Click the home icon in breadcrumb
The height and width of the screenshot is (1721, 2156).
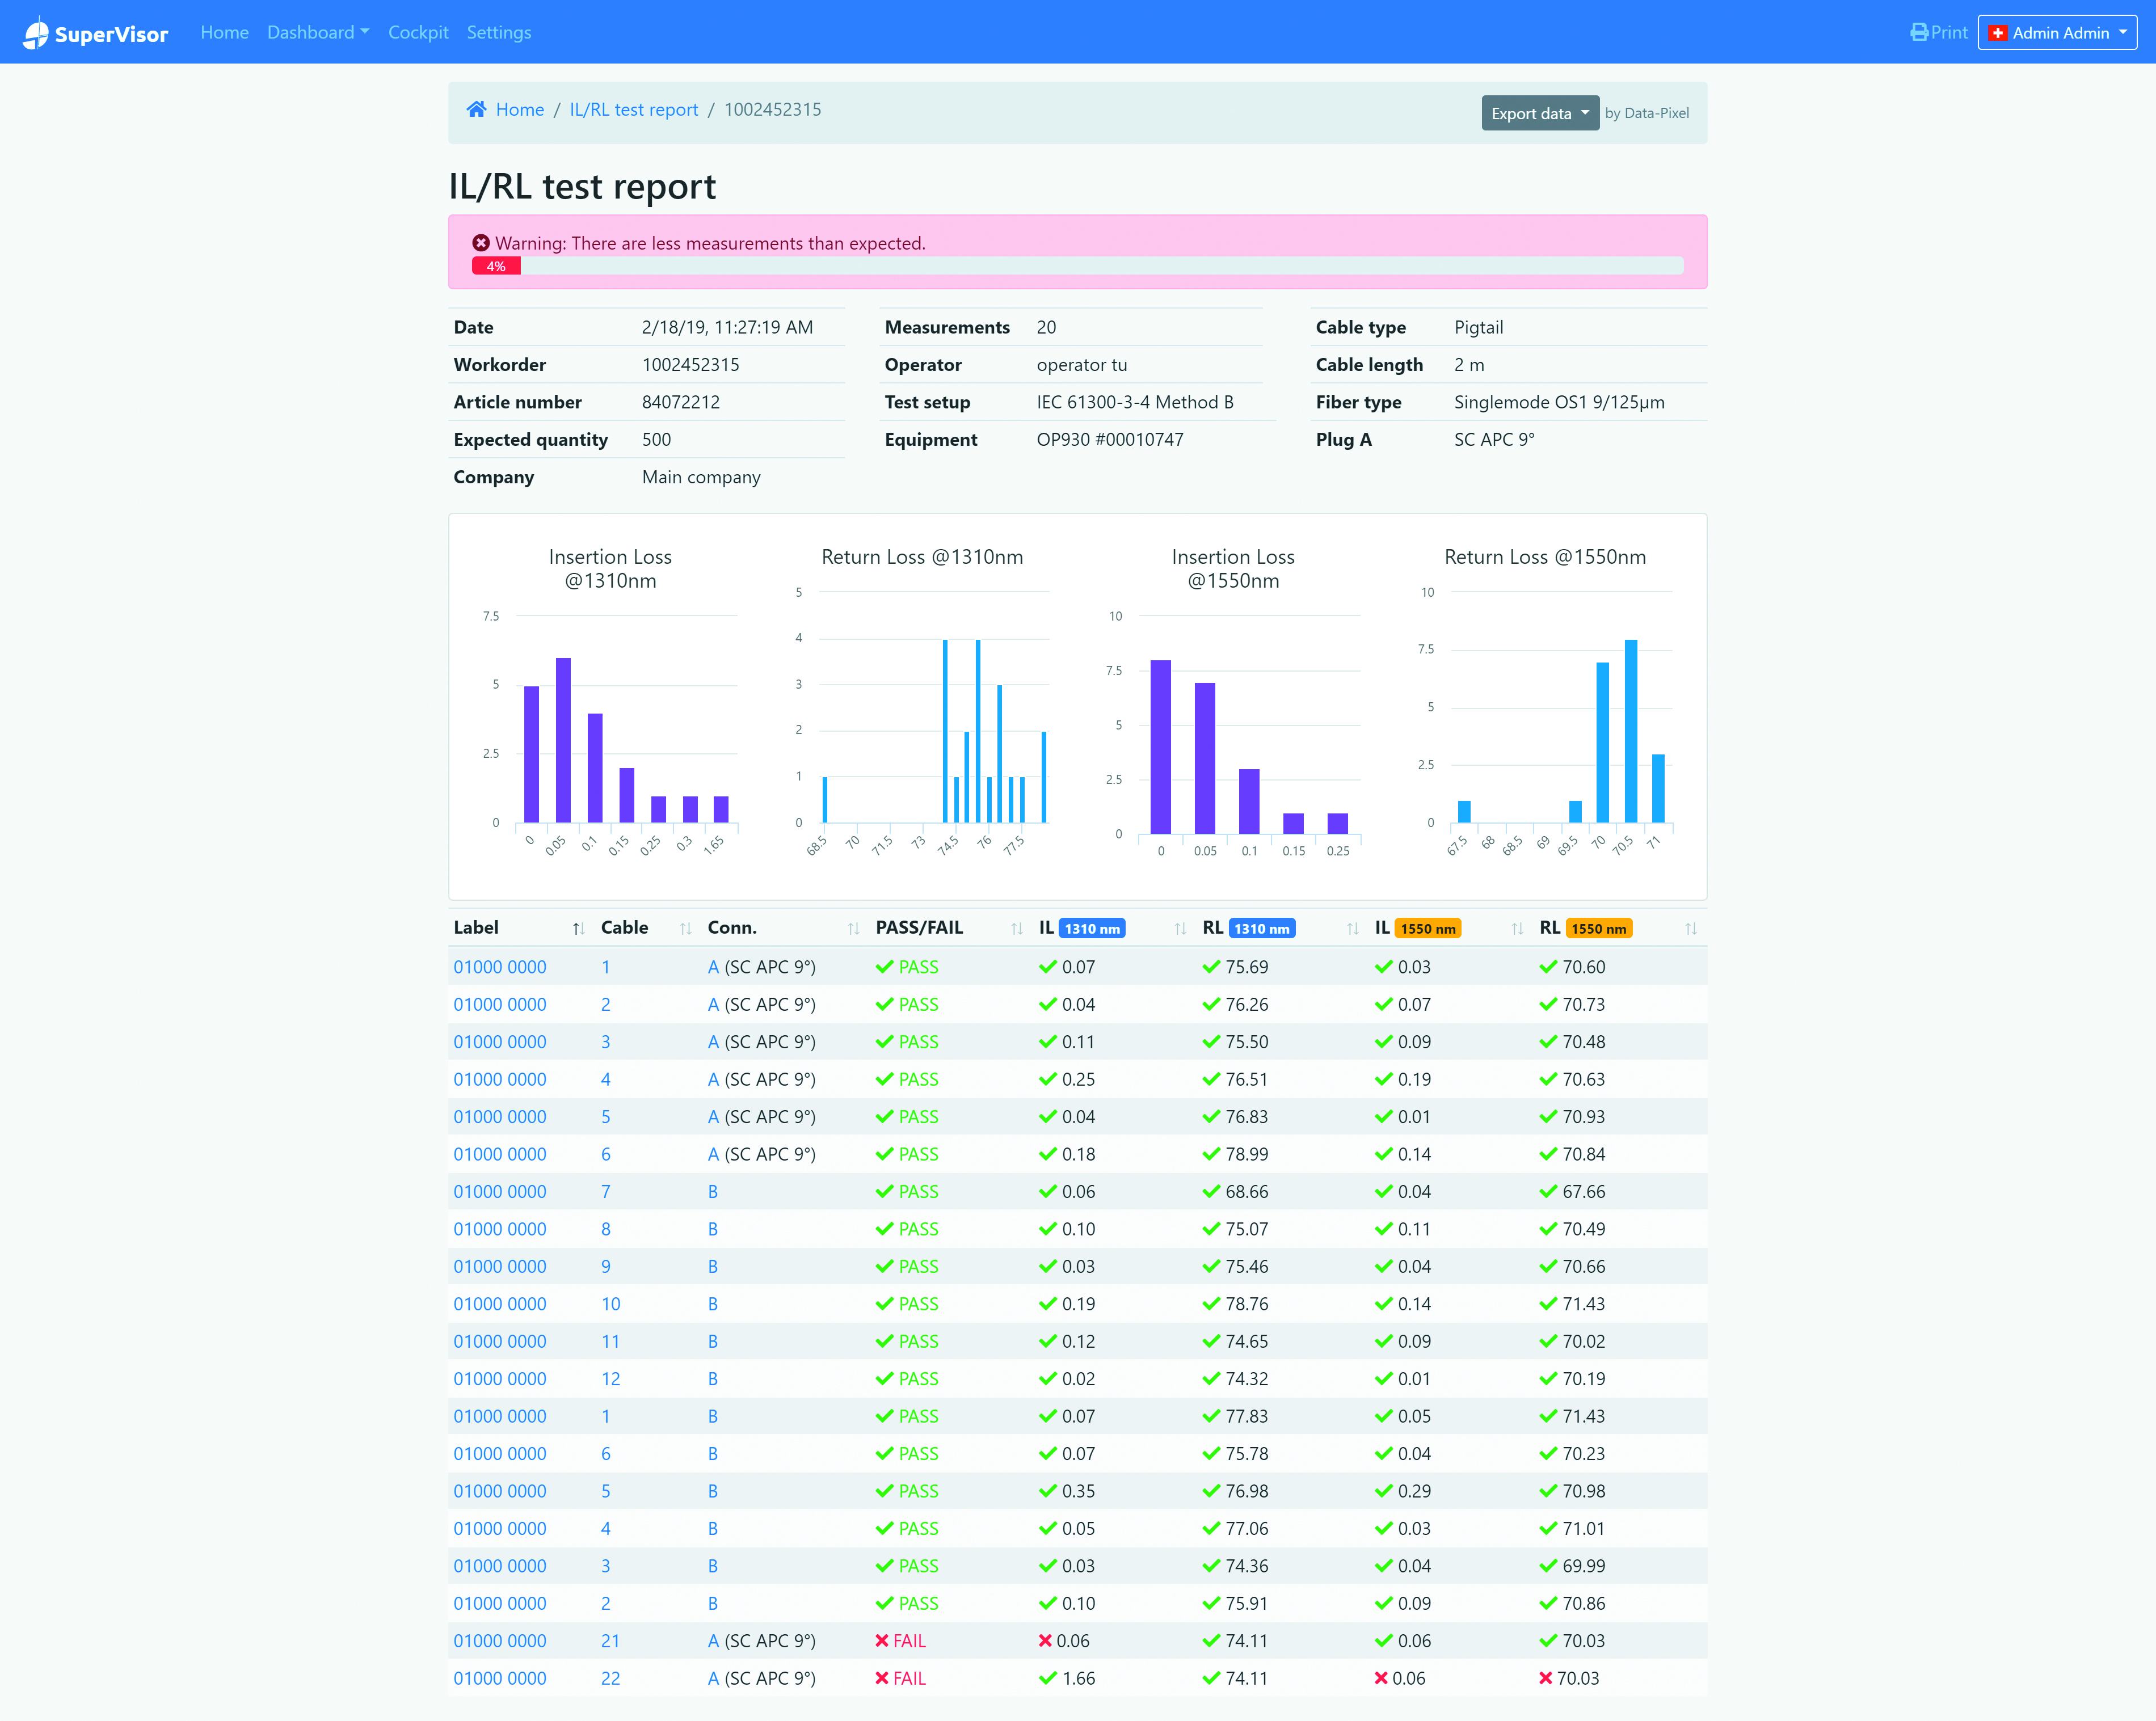[476, 109]
